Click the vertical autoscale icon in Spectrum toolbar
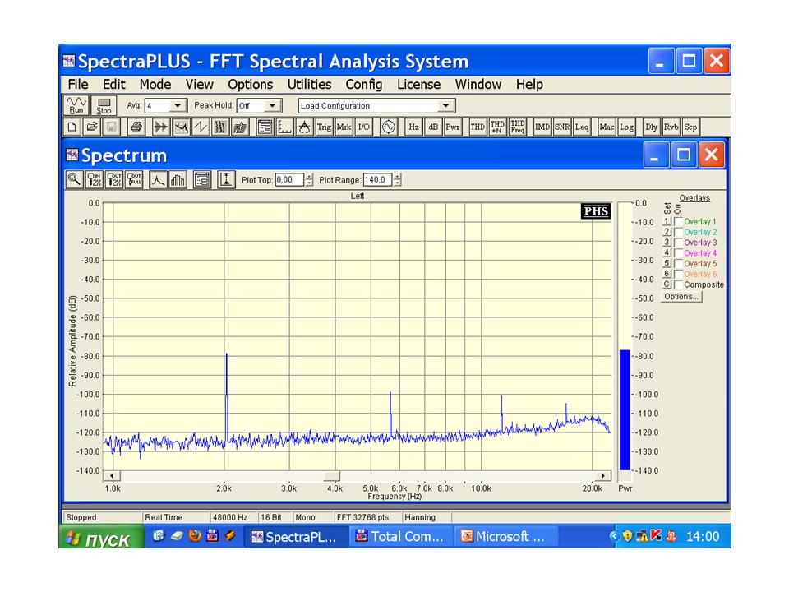This screenshot has height=592, width=789. tap(227, 179)
